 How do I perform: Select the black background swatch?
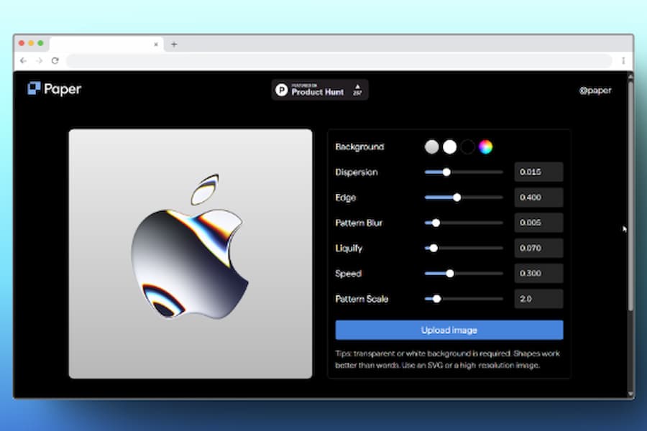click(468, 147)
